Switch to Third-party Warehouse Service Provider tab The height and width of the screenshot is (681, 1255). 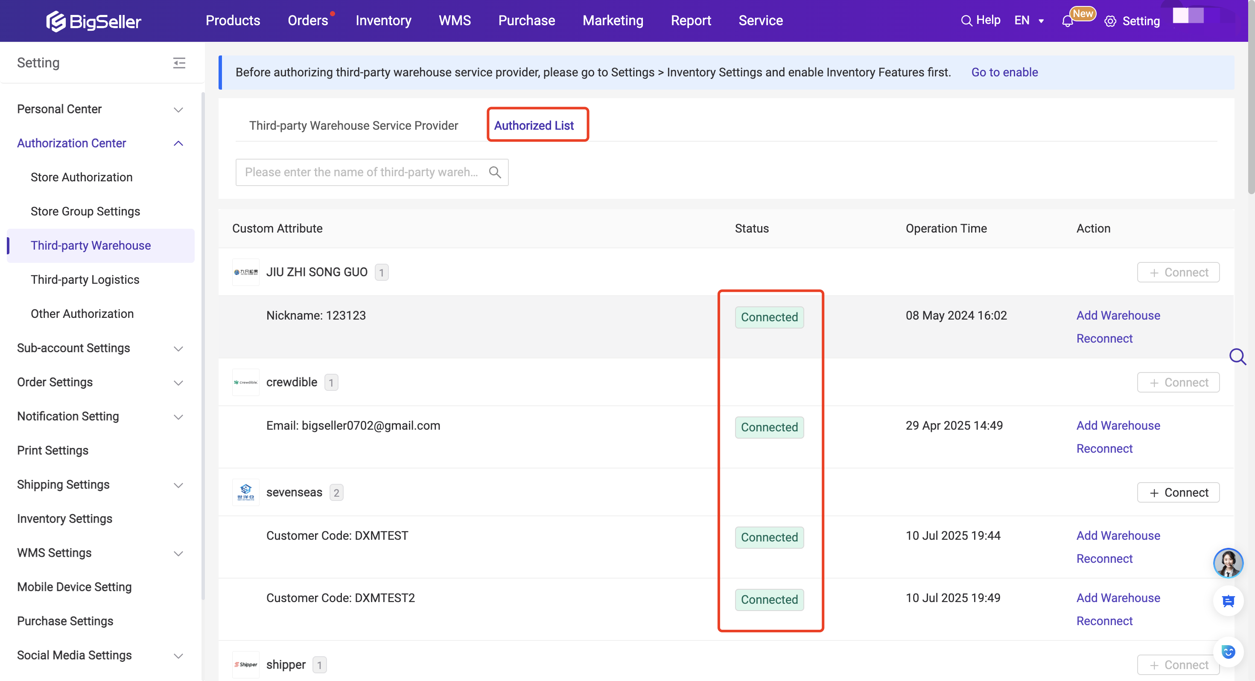pyautogui.click(x=354, y=125)
